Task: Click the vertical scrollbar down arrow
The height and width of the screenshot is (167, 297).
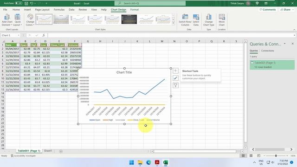Action: (x=245, y=148)
